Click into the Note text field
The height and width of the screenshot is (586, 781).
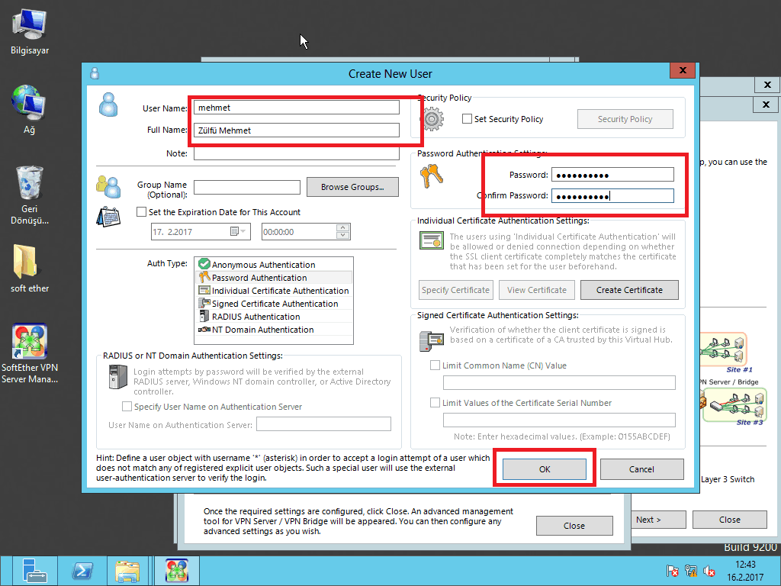pyautogui.click(x=295, y=153)
